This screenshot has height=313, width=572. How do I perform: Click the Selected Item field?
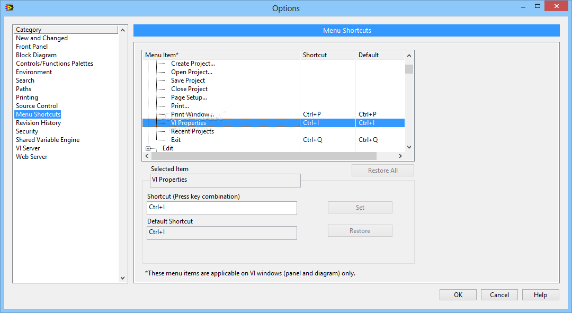(x=225, y=180)
